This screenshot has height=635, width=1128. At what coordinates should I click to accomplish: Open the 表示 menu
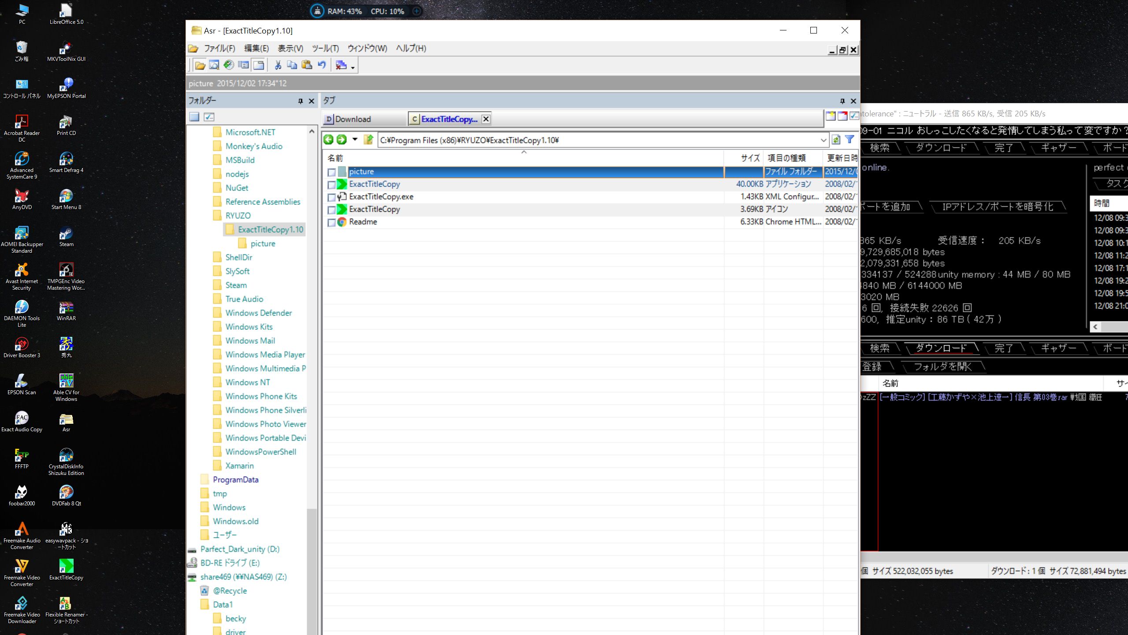click(x=288, y=48)
